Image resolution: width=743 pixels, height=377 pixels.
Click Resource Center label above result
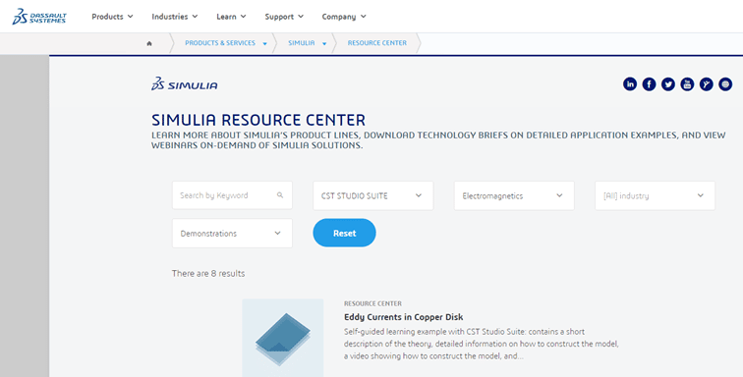click(x=372, y=303)
